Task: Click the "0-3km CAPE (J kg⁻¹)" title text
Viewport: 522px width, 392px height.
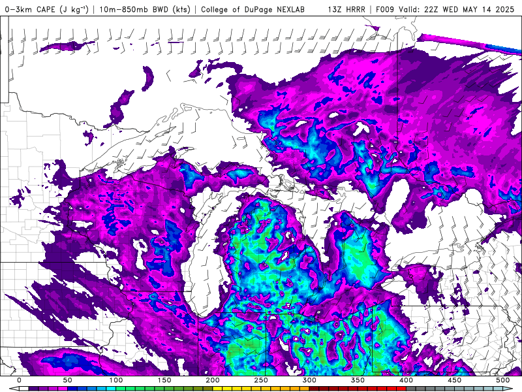Action: (x=47, y=9)
